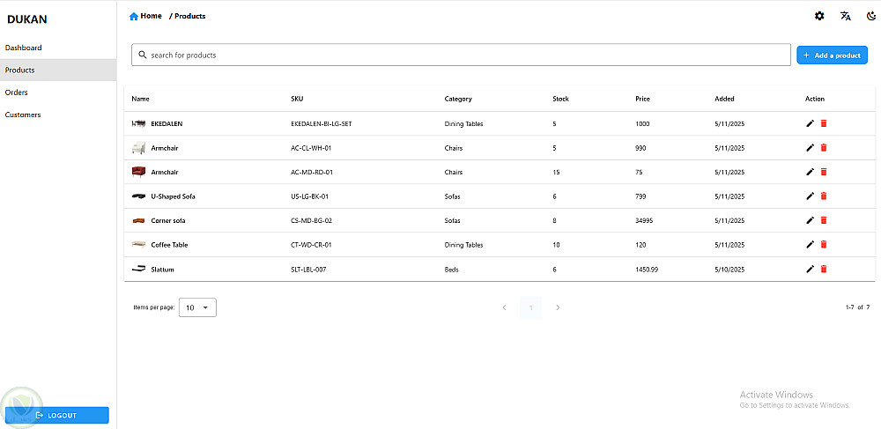Open Dashboard from the sidebar
881x429 pixels.
[24, 48]
